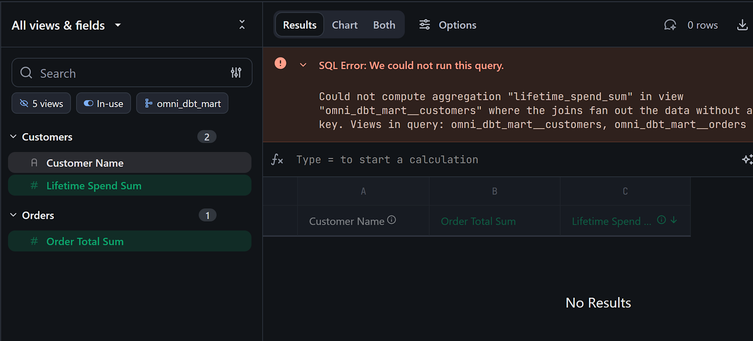Image resolution: width=753 pixels, height=341 pixels.
Task: Switch to the Both tab
Action: (384, 25)
